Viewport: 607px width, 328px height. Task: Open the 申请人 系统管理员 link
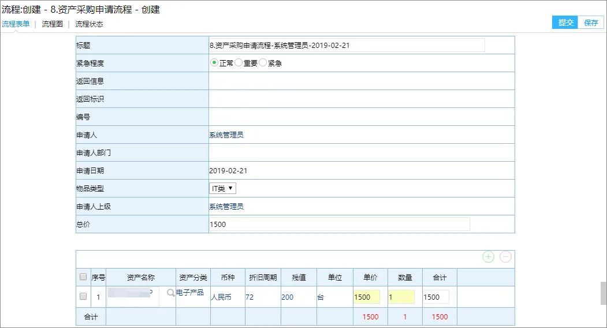[x=226, y=135]
